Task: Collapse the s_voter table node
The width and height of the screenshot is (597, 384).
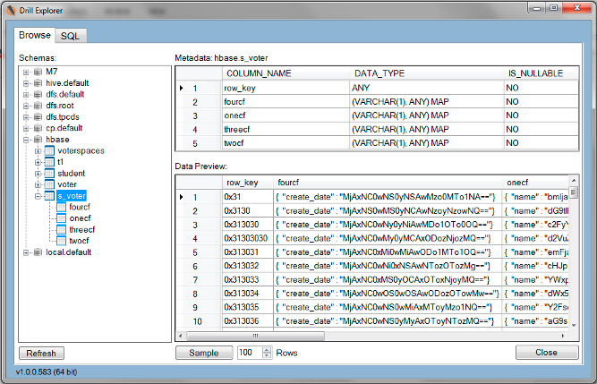Action: click(x=38, y=196)
